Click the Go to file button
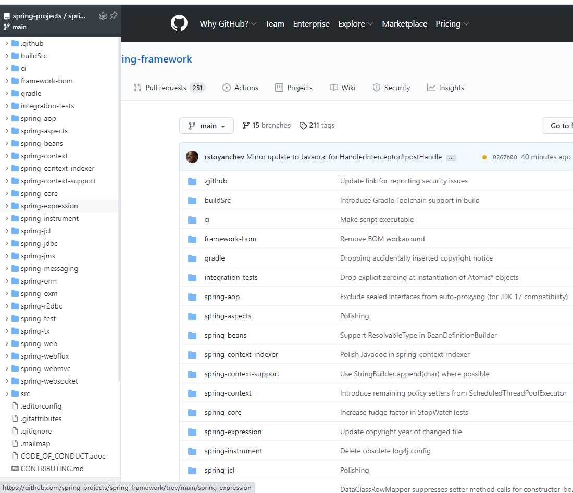 point(559,126)
